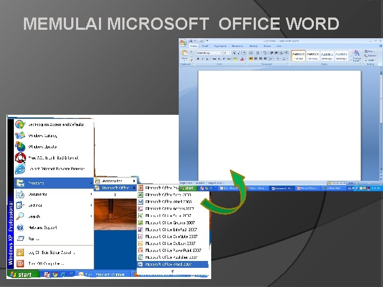Click the Sort icon in Paragraph group

[x=281, y=53]
